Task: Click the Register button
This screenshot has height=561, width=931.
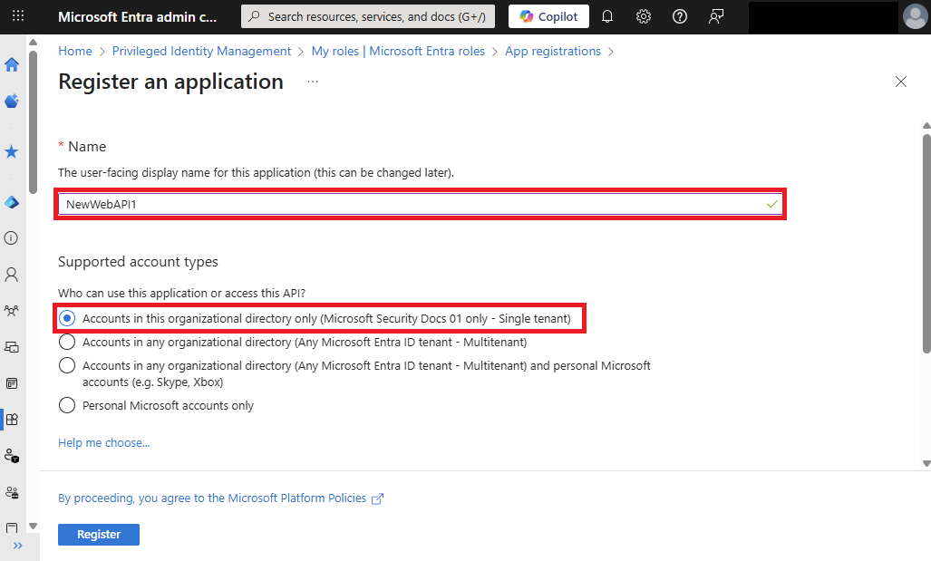Action: 98,534
